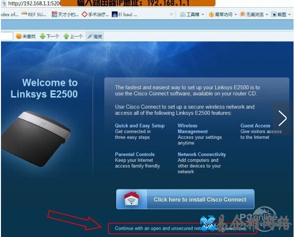This screenshot has width=294, height=237.
Task: Open the 最常访问 most visited icon
Action: 211,14
